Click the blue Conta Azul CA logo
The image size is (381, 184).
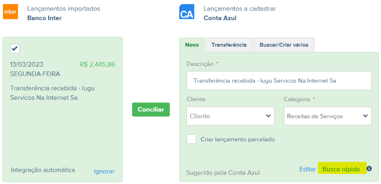tap(187, 12)
